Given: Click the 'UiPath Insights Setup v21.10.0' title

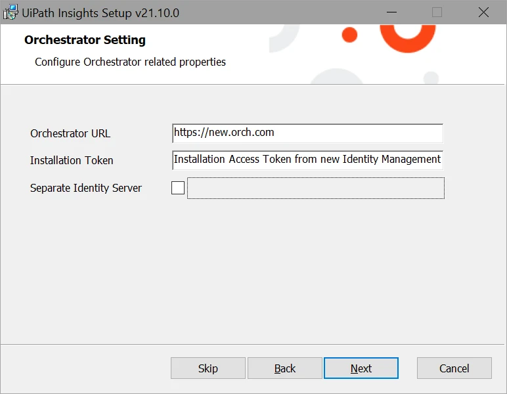Looking at the screenshot, I should click(100, 13).
